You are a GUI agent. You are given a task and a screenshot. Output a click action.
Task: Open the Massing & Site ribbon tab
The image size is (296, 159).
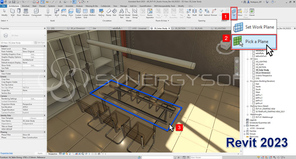(91, 6)
